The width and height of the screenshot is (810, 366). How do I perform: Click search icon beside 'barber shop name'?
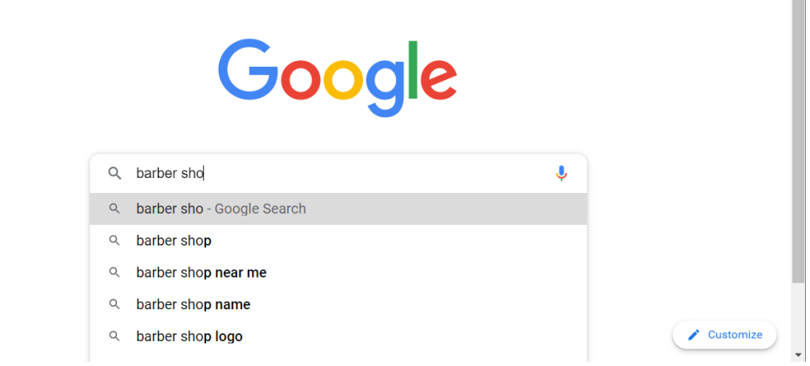coord(114,304)
